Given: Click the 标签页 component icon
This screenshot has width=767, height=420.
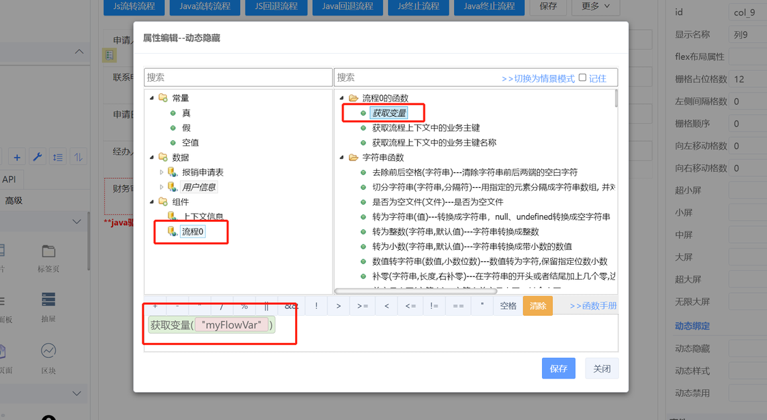Looking at the screenshot, I should click(48, 252).
